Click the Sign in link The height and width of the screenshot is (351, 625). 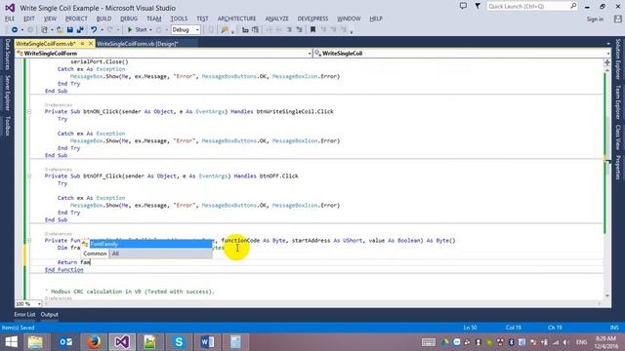click(x=595, y=19)
